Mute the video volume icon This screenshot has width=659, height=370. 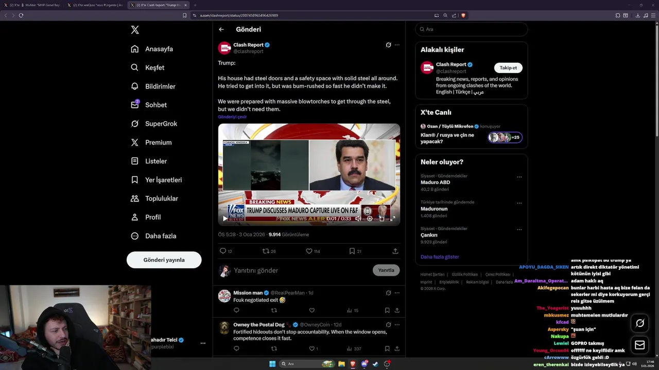pyautogui.click(x=358, y=218)
